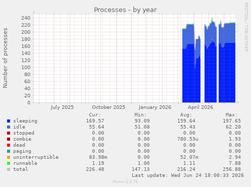Image resolution: width=251 pixels, height=187 pixels.
Task: Click the 'stopped' legend label
Action: pyautogui.click(x=24, y=133)
